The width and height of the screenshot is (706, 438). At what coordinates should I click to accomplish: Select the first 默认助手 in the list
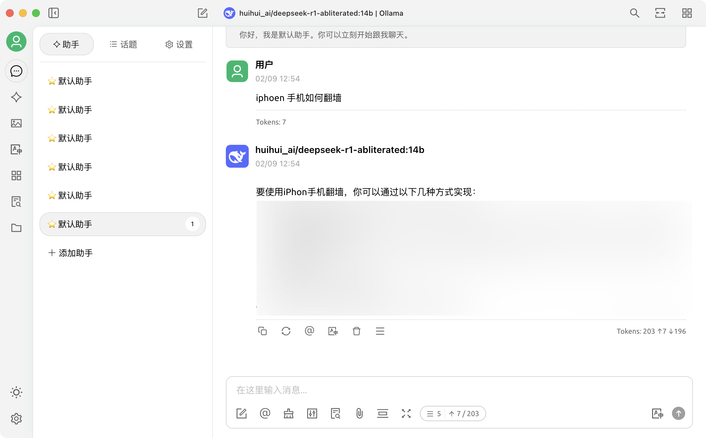(x=123, y=81)
